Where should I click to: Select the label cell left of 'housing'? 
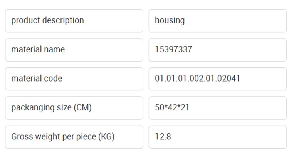[74, 21]
